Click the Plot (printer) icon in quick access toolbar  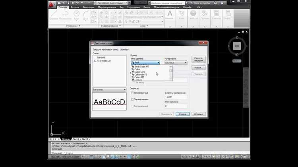[x=77, y=3]
